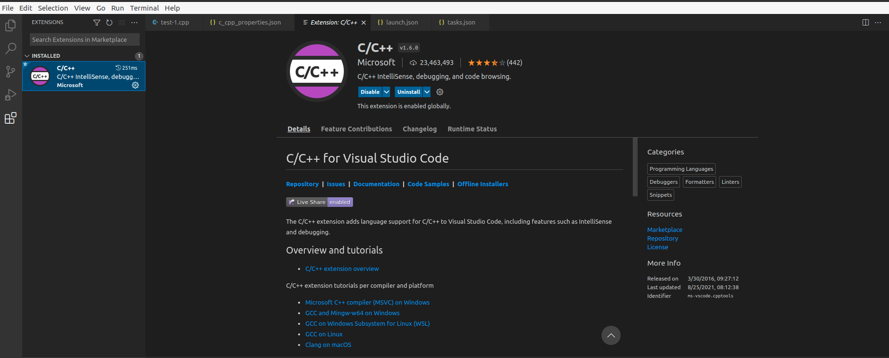889x358 pixels.
Task: Select the Runtime Status tab
Action: pyautogui.click(x=472, y=129)
